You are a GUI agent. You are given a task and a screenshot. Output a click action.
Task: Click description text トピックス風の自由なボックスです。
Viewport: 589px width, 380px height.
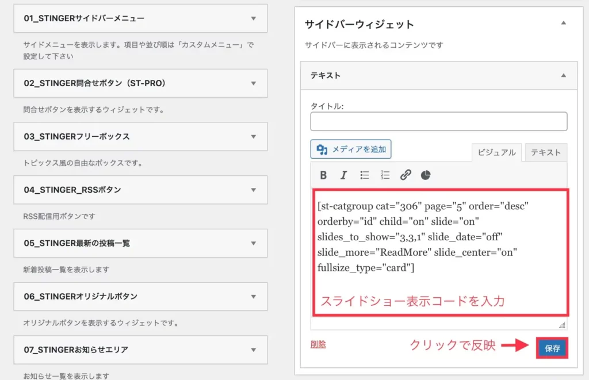pos(83,163)
